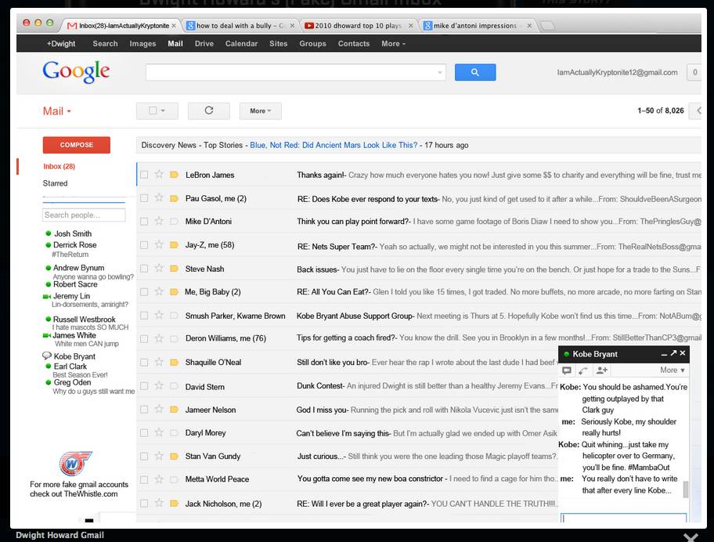Check the Shaquille O'Neal email checkbox
Viewport: 714px width, 542px height.
click(x=144, y=362)
